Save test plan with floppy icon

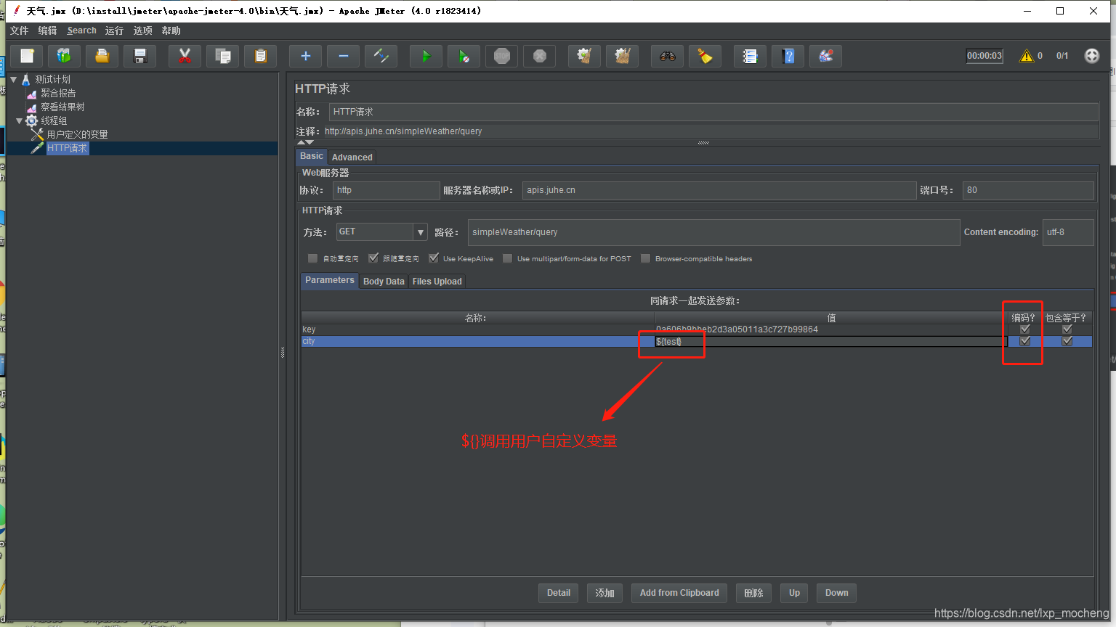click(140, 56)
